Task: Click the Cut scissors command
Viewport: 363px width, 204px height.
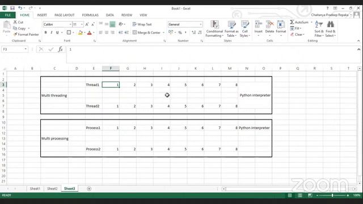Action: coord(18,22)
